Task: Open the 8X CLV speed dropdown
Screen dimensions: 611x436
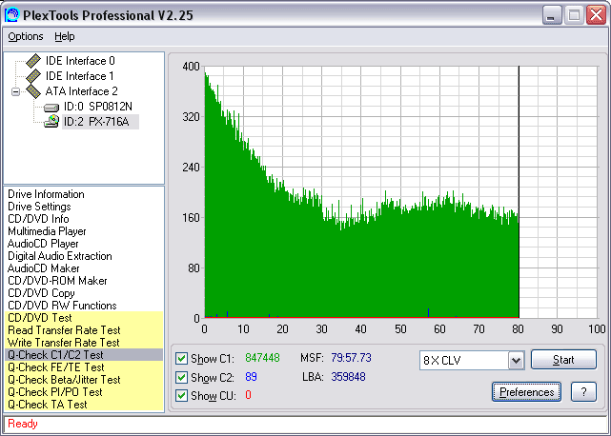Action: (516, 361)
